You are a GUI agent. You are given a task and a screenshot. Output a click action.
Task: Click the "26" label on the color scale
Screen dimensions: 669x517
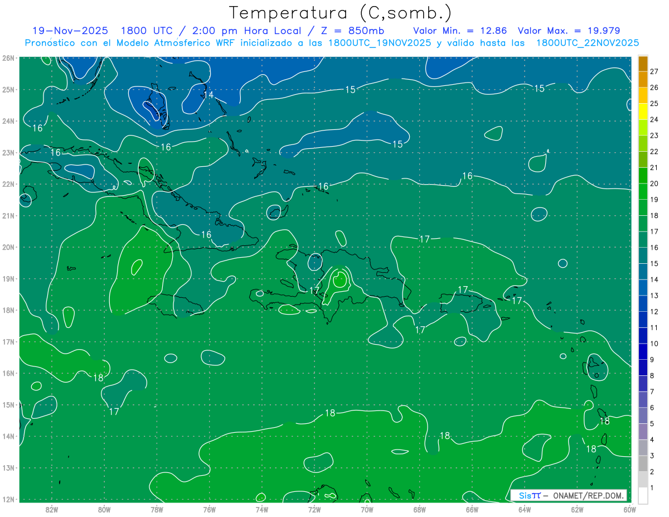click(x=655, y=87)
